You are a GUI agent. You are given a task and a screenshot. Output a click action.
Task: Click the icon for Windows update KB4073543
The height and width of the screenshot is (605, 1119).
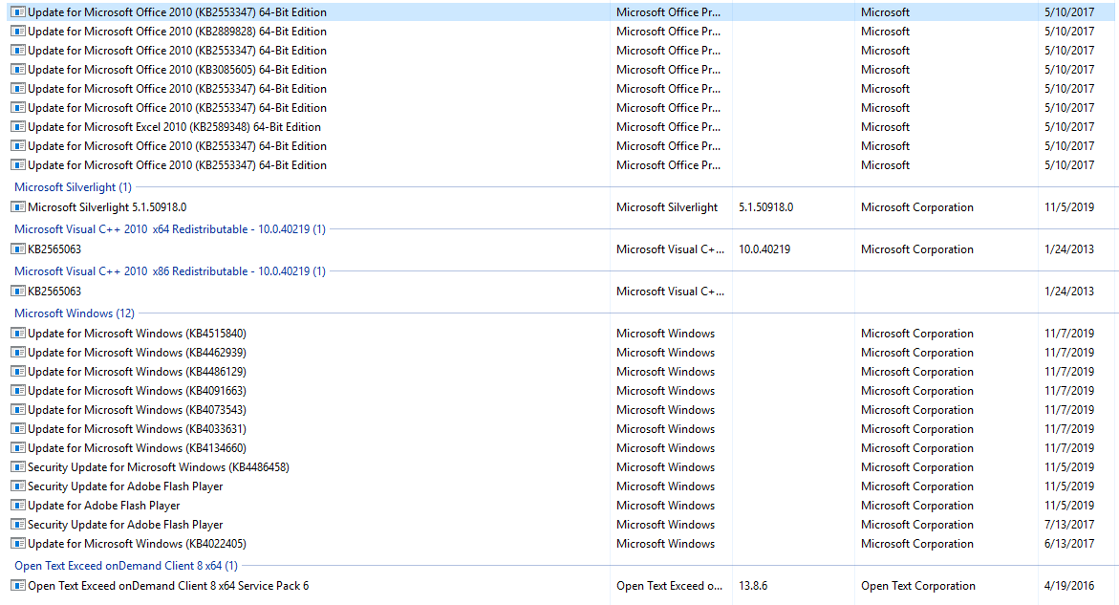18,409
